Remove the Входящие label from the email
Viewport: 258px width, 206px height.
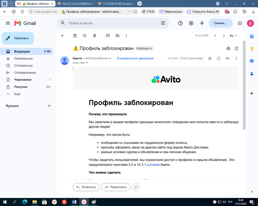coord(151,49)
